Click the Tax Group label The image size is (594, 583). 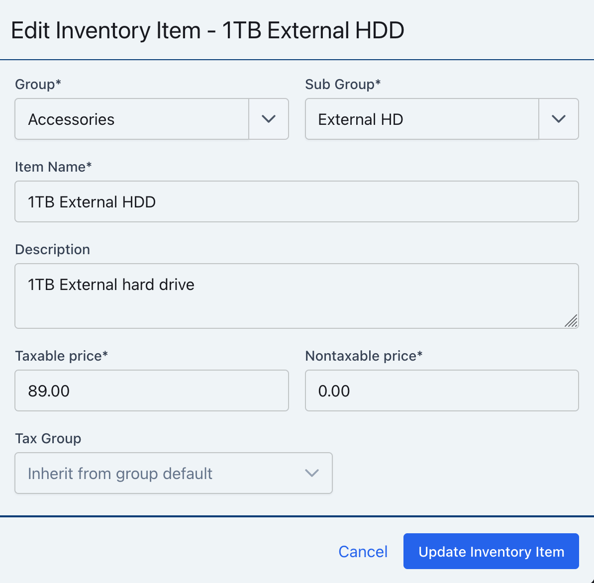(48, 438)
